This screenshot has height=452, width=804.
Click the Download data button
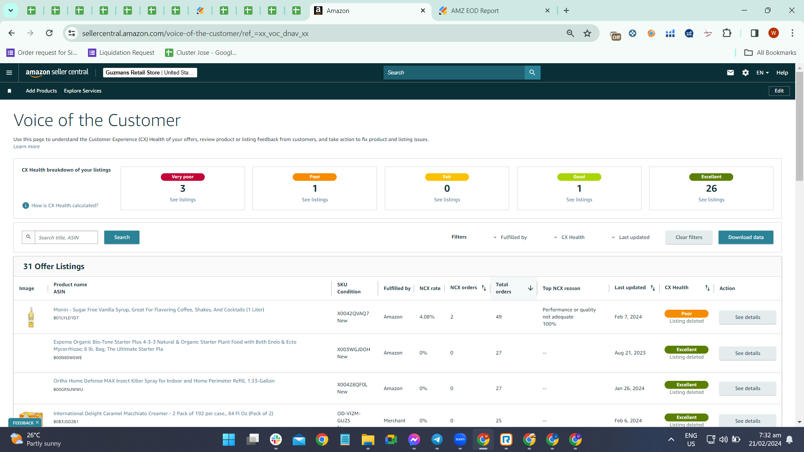click(746, 237)
